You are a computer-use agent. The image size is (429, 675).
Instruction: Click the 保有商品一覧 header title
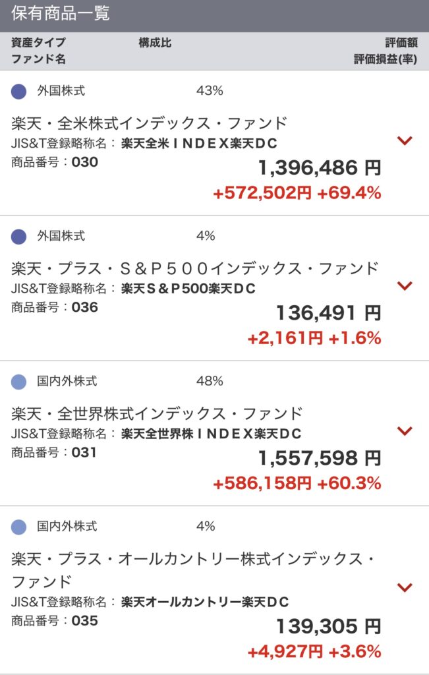(60, 13)
